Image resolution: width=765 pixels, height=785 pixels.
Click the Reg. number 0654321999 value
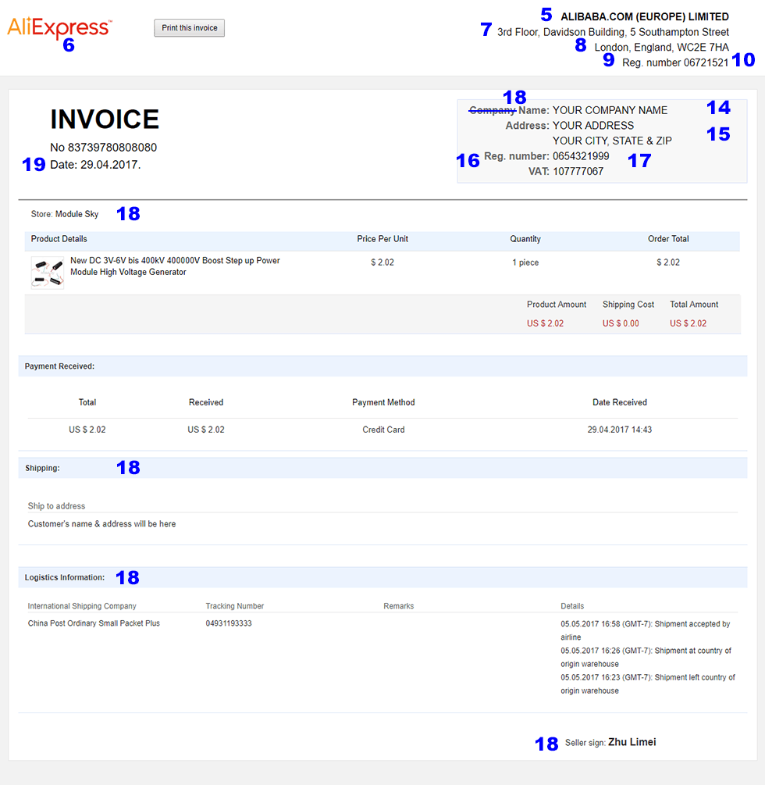(581, 156)
